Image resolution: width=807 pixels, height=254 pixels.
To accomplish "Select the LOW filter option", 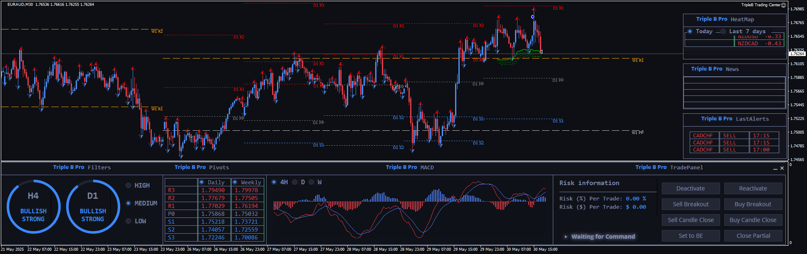I will pyautogui.click(x=129, y=221).
